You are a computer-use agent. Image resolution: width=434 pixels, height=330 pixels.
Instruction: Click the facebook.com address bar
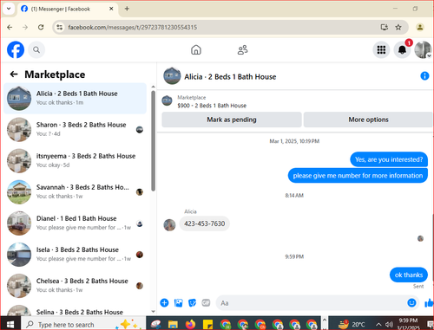coord(133,27)
